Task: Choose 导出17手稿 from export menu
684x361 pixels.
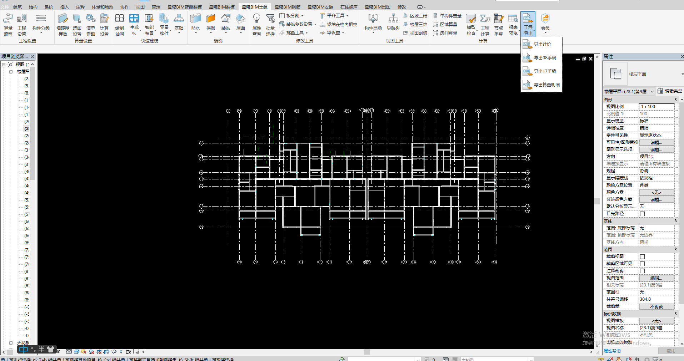Action: [542, 71]
